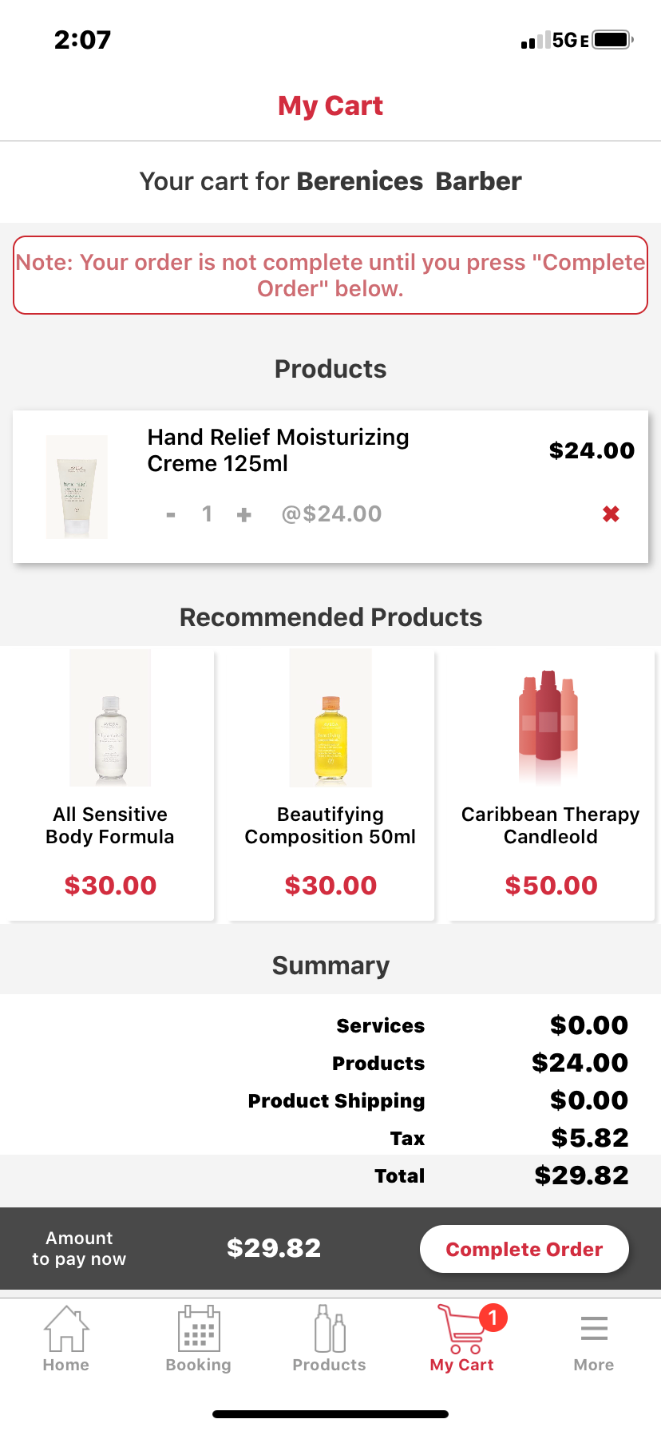Tap the Caribbean Therapy Candleold name

[x=551, y=825]
